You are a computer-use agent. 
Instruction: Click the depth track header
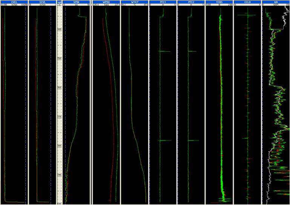pyautogui.click(x=59, y=2)
